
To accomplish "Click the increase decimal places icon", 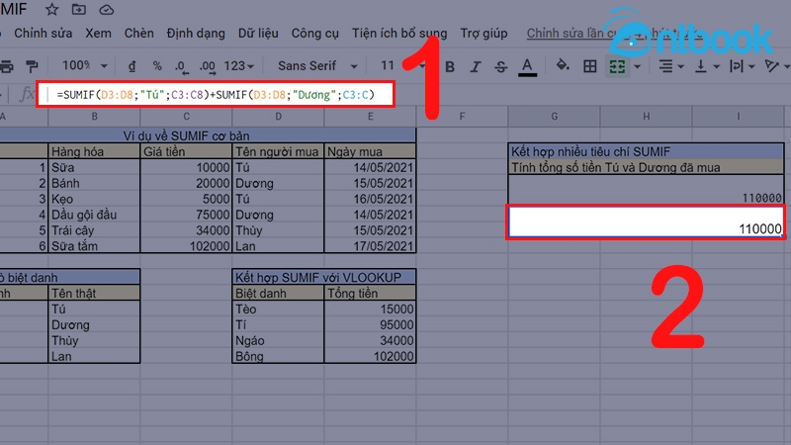I will pyautogui.click(x=208, y=66).
